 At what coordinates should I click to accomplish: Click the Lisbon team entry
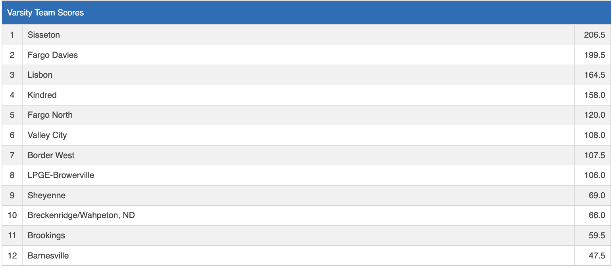[x=40, y=75]
